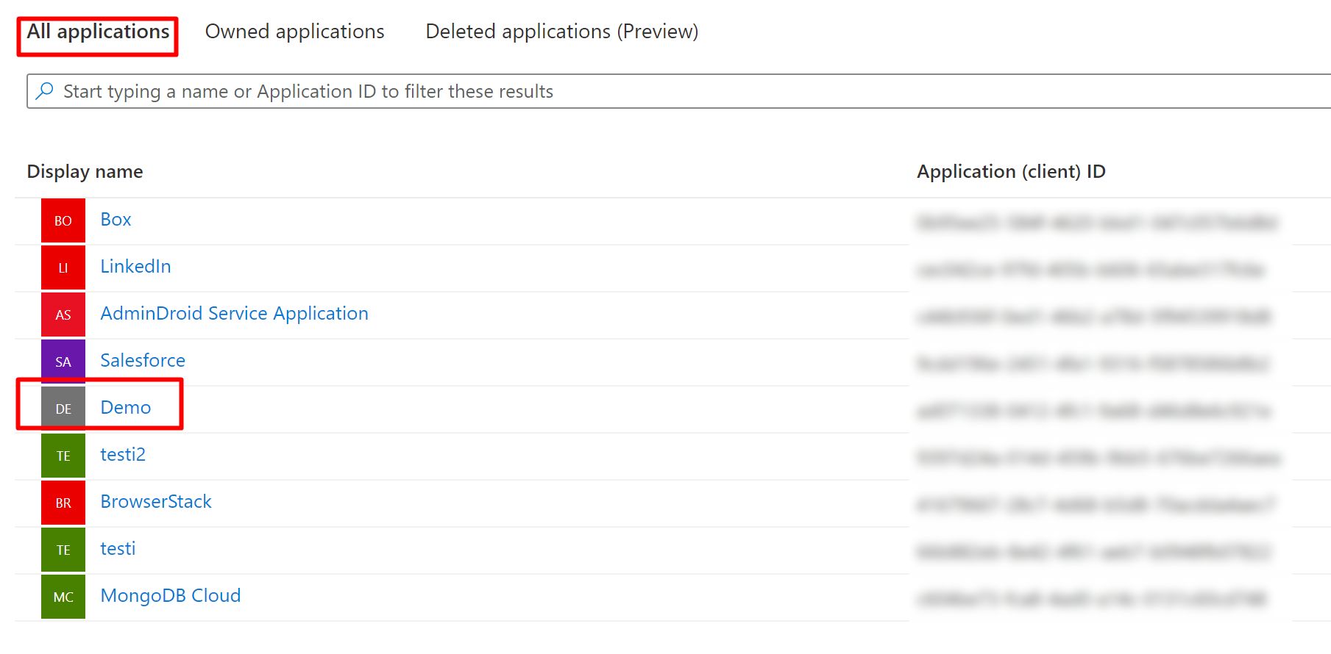Click the Display name column header
This screenshot has width=1331, height=654.
point(85,172)
